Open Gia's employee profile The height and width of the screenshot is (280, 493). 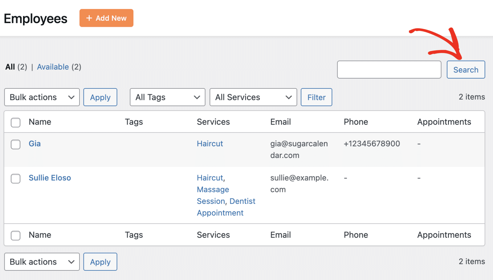(x=34, y=144)
